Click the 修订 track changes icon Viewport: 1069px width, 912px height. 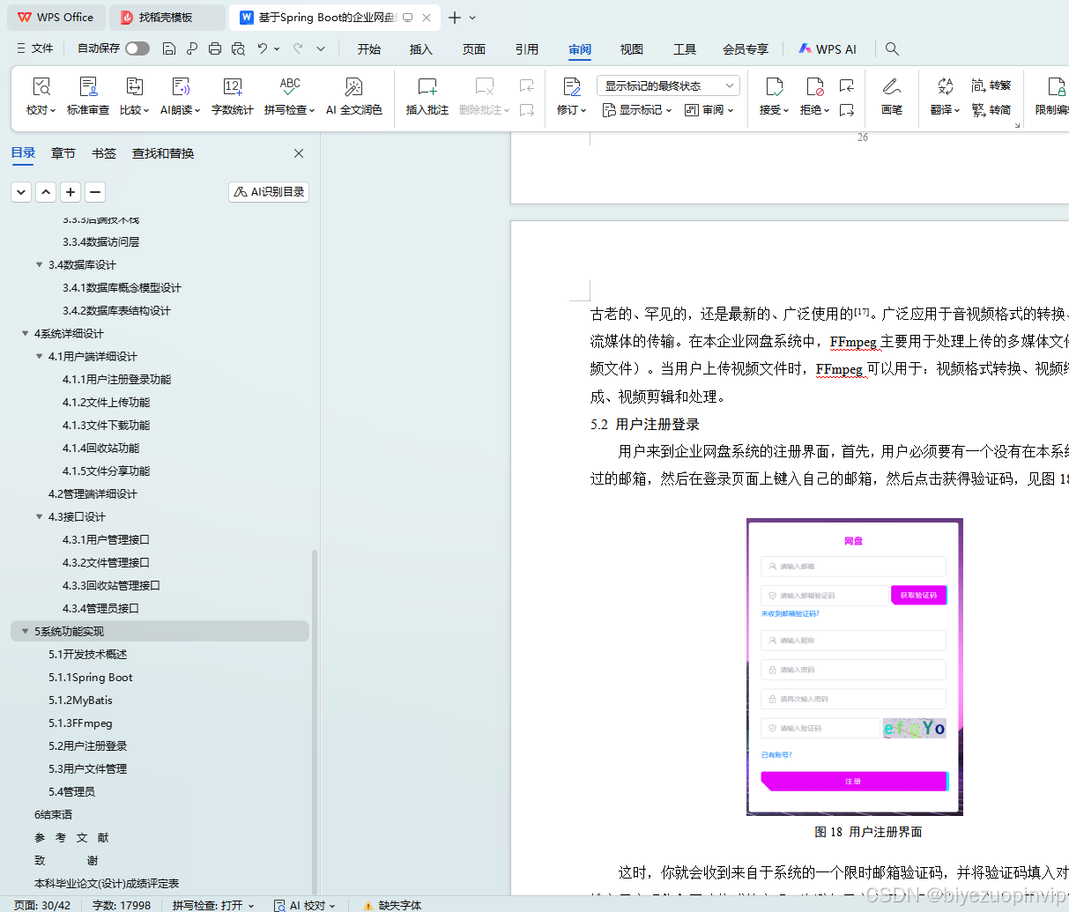coord(571,86)
